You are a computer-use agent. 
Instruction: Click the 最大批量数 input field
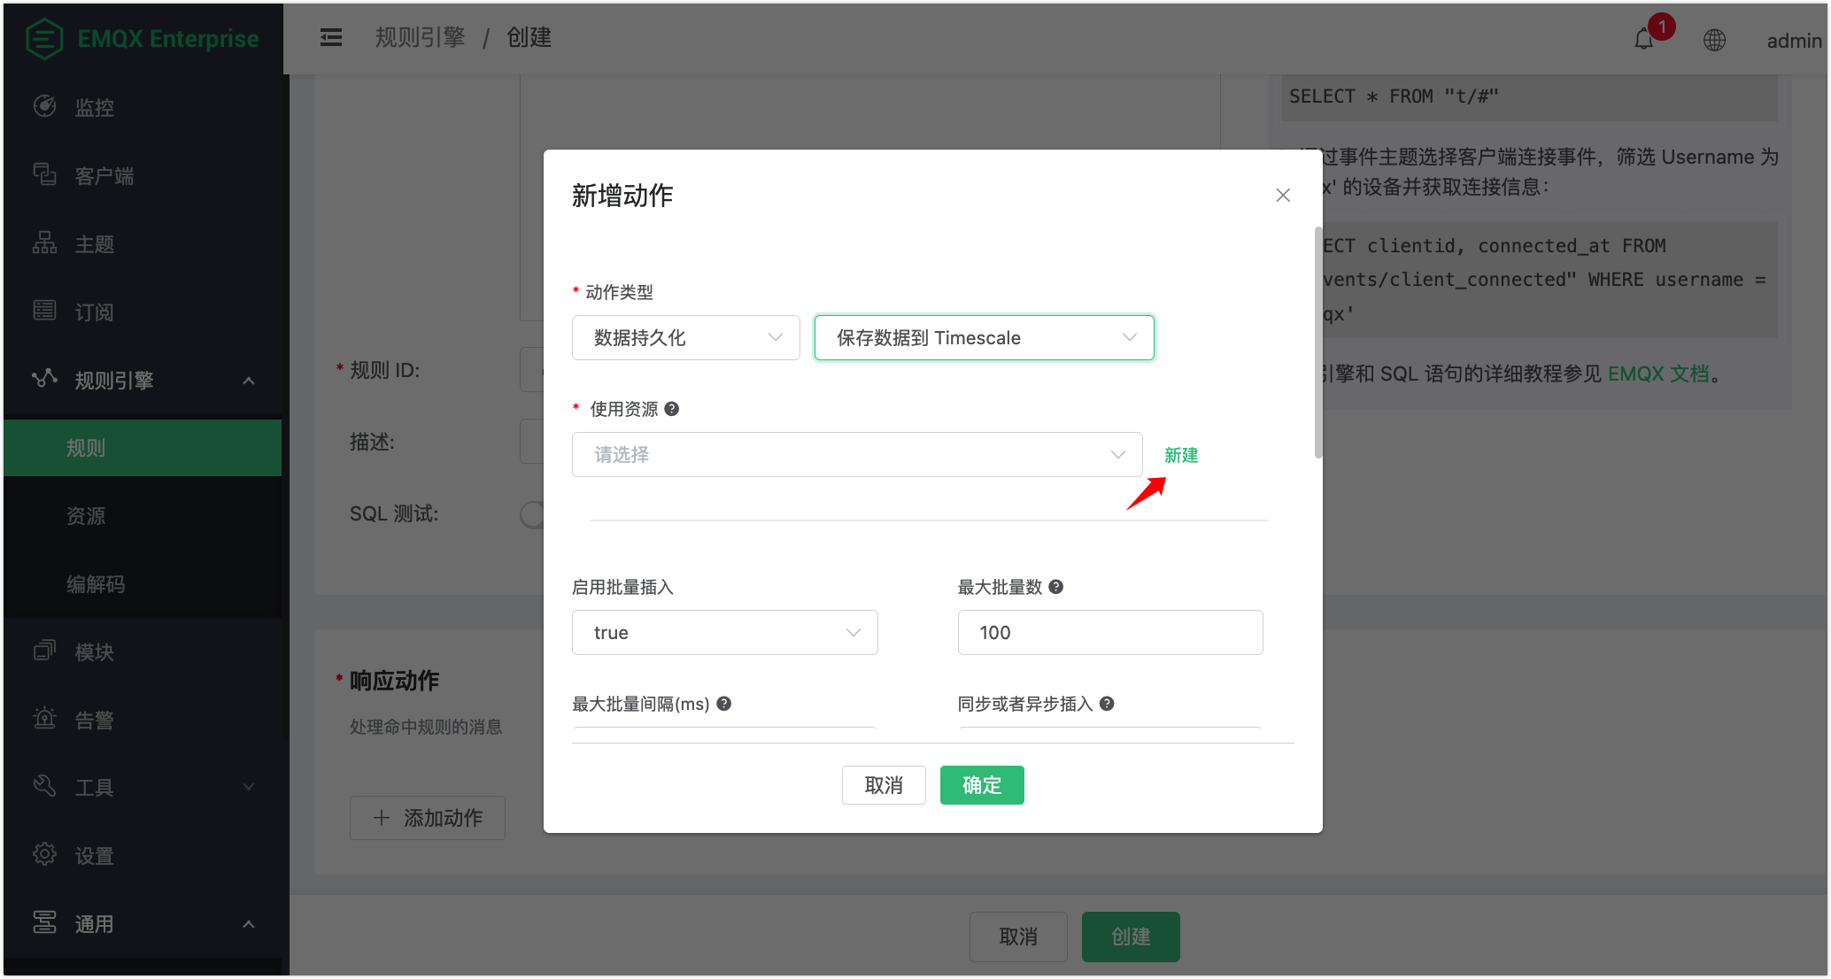[x=1109, y=632]
